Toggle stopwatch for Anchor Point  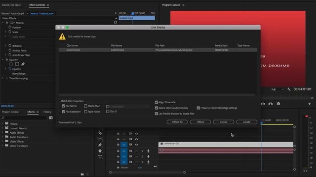pos(10,50)
